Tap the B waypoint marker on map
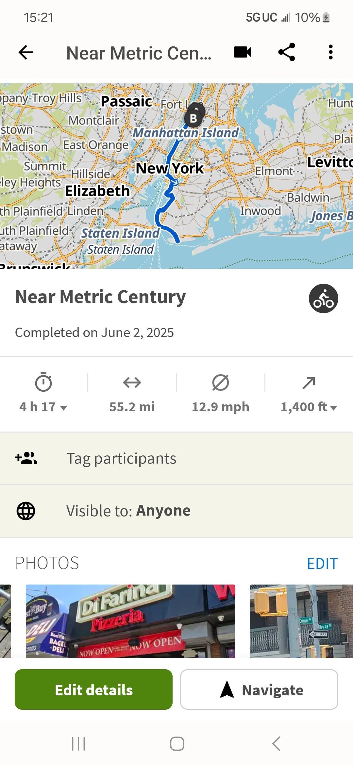 pos(193,118)
